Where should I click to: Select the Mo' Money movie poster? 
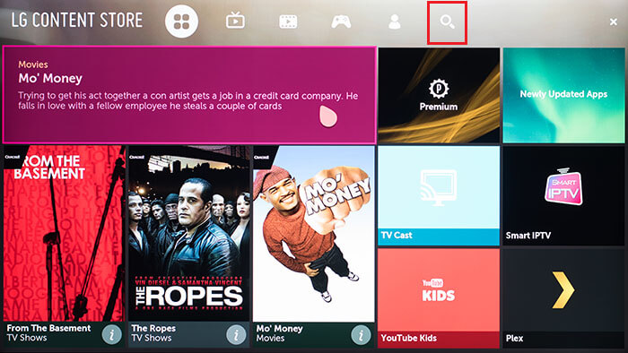click(314, 234)
